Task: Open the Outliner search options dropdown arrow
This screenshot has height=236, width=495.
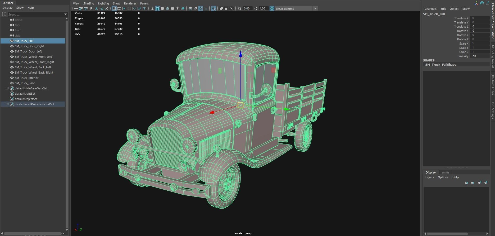Action: point(66,14)
